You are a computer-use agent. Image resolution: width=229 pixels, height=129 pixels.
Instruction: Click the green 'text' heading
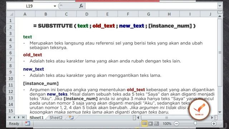click(28, 37)
